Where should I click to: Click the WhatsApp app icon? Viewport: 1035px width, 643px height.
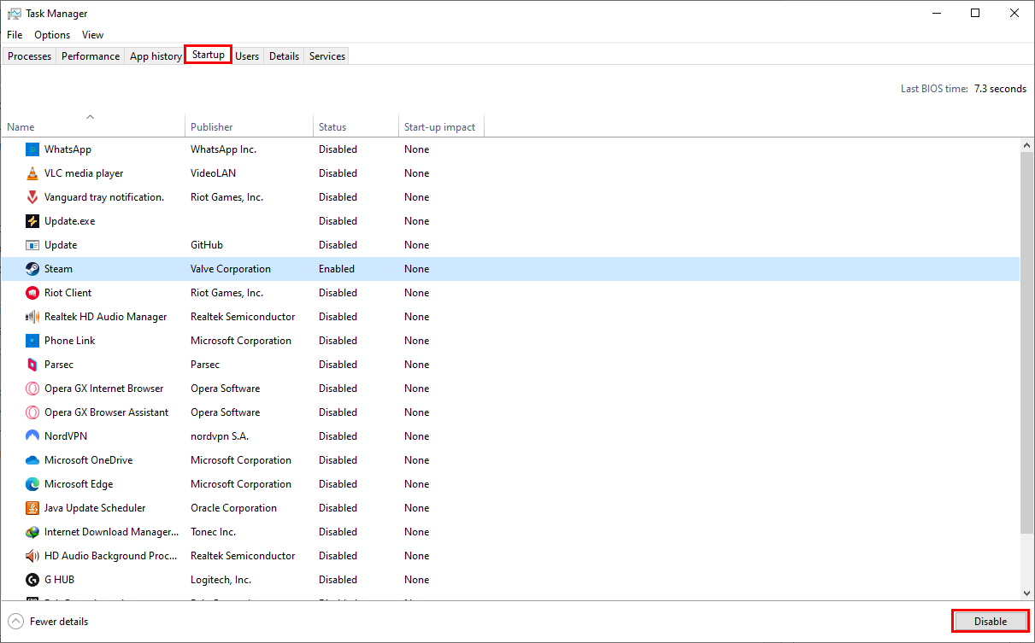[32, 149]
